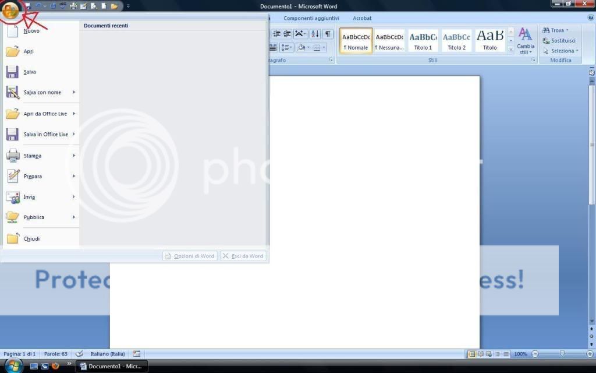The height and width of the screenshot is (373, 596).
Task: Apply Titolo style
Action: click(490, 41)
